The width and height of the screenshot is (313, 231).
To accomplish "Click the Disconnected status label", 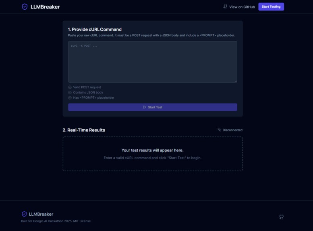I will tap(232, 130).
